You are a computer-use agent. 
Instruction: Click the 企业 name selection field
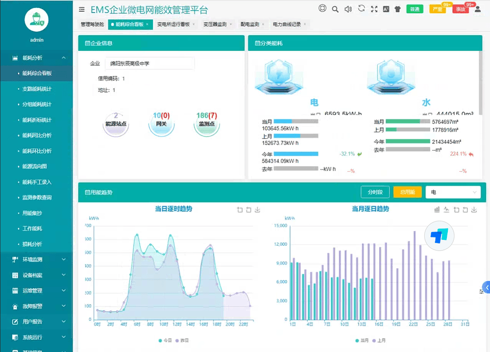coord(149,64)
